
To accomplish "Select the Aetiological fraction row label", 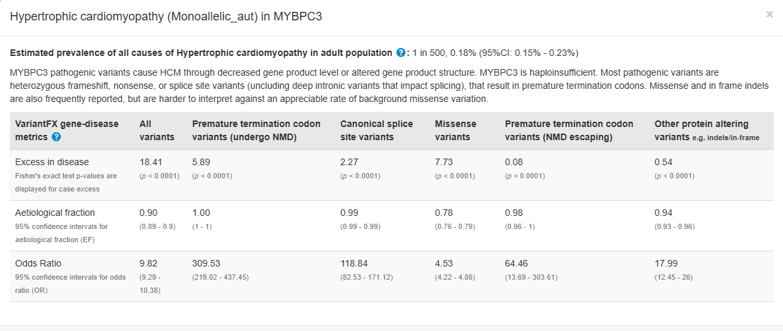I will pyautogui.click(x=55, y=213).
